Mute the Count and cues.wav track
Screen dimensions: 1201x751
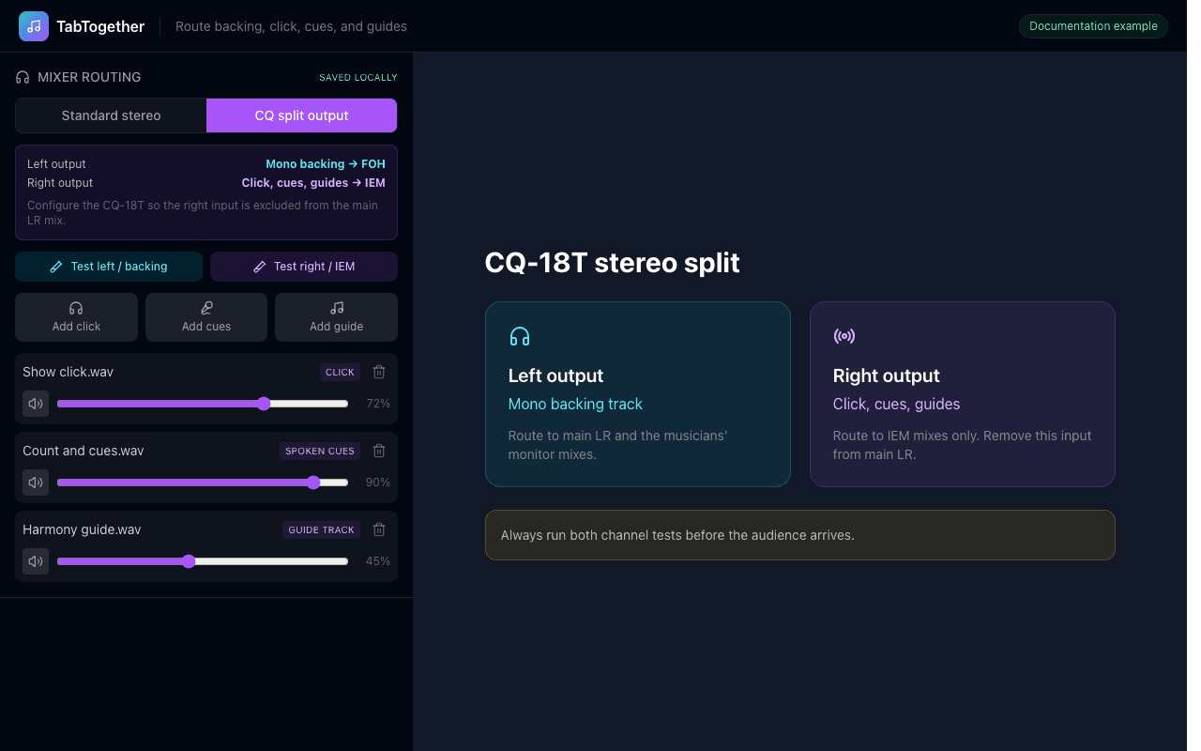[x=36, y=483]
